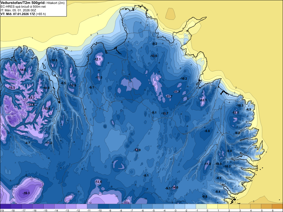This screenshot has width=283, height=212.
Task: Click the legend swatch between -10 and -9
Action: (x=103, y=206)
